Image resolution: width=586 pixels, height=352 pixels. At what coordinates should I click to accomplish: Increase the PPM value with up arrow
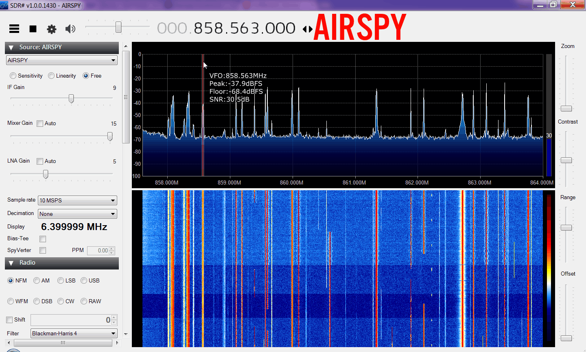point(112,248)
